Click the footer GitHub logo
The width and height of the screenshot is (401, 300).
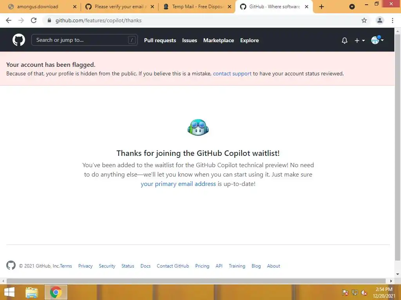pos(11,265)
